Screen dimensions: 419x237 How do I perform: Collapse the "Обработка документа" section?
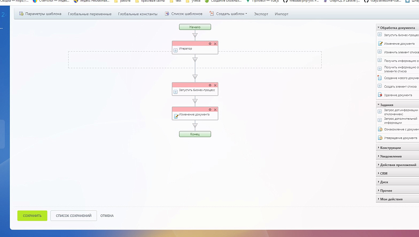(395, 27)
